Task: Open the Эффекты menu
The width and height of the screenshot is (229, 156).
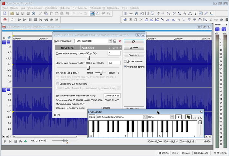Action: point(65,8)
